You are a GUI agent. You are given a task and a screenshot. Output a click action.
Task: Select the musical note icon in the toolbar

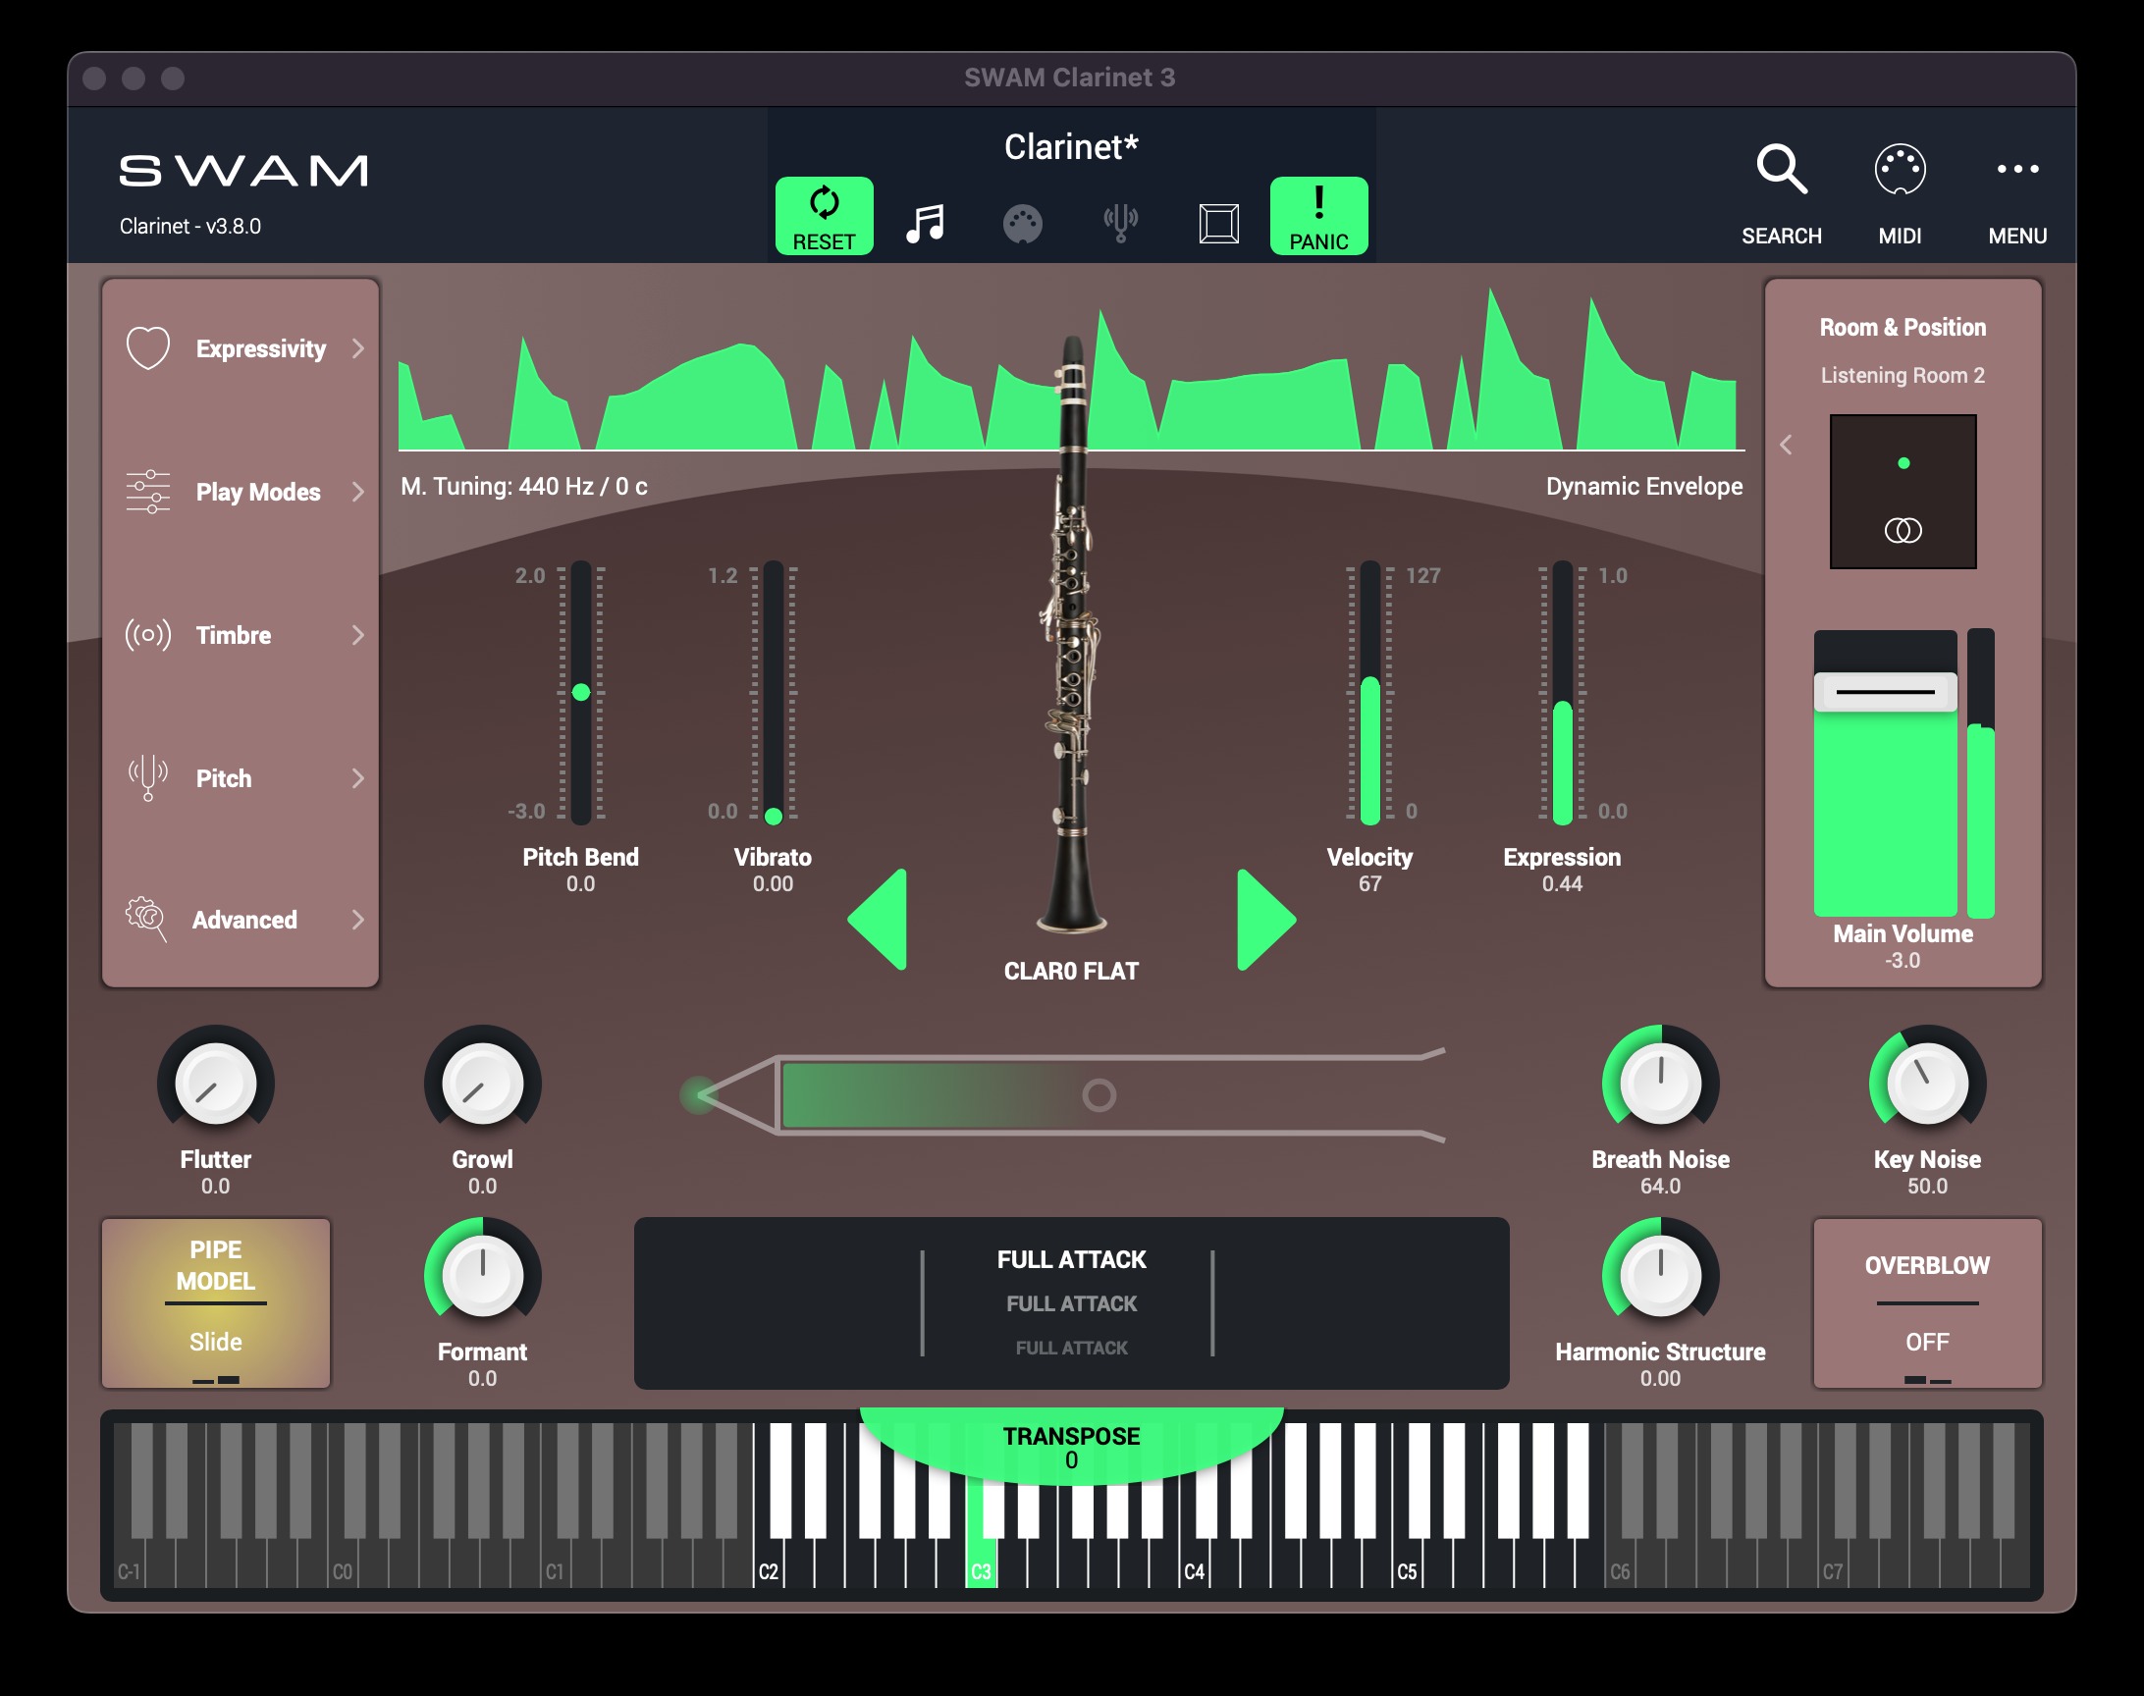pos(924,222)
